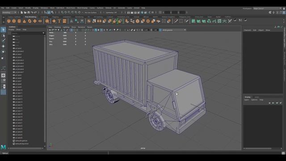Screen dimensions: 286x161
Task: Toggle the highlighted Channel Box icon at top right
Action: click(x=284, y=13)
